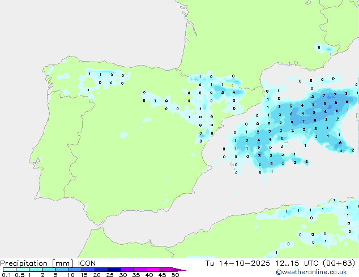359x277 pixels.
Task: Select the 0.5–1 mm legend color swatch
Action: pos(23,270)
